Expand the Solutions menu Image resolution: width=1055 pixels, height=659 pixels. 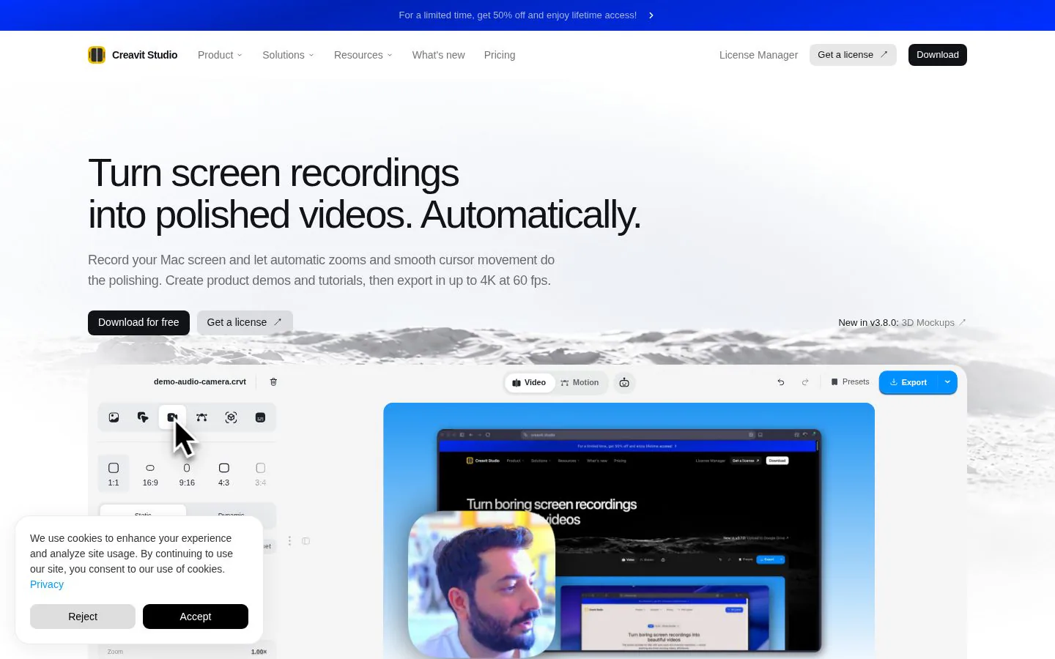click(x=288, y=55)
